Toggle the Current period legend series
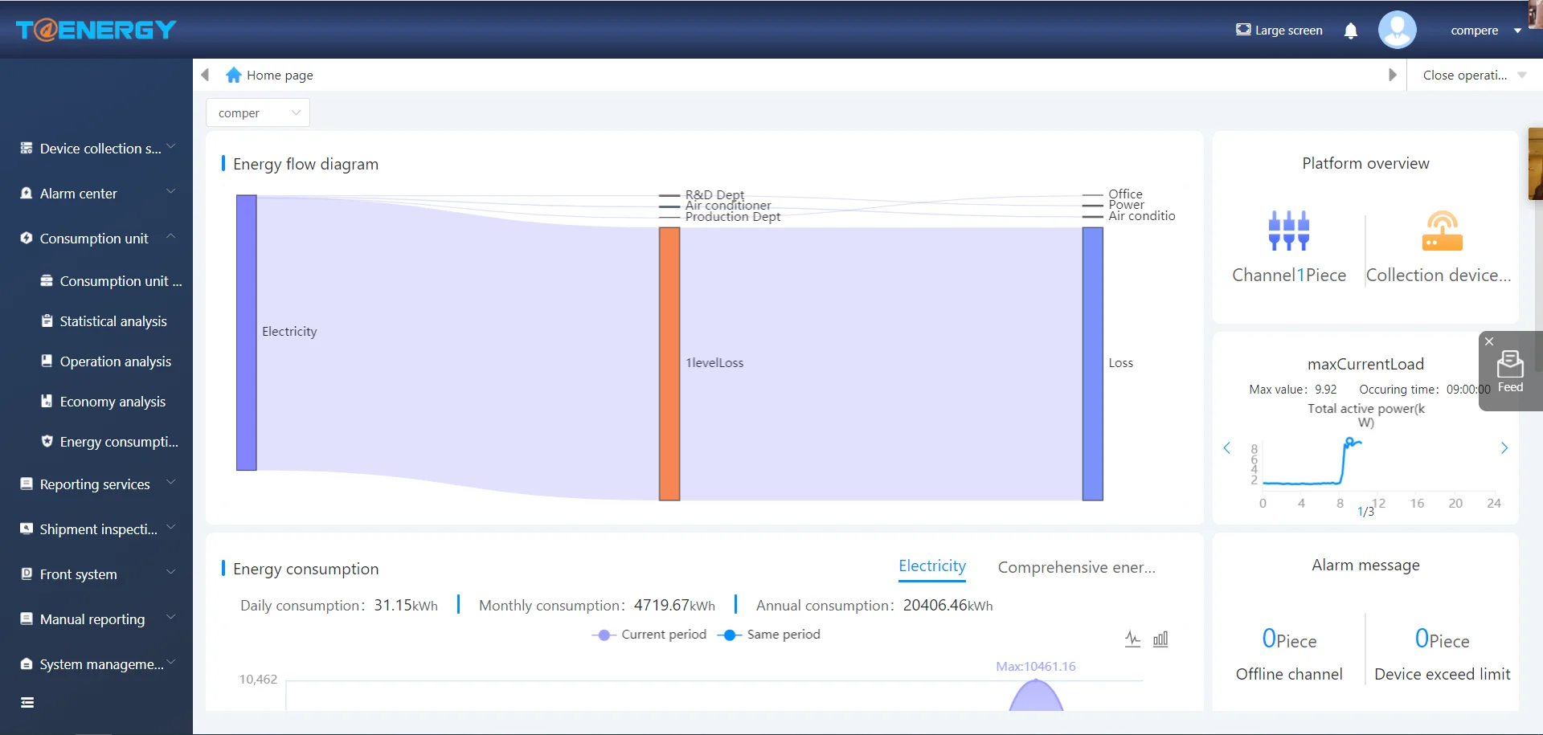Screen dimensions: 1543x735 [649, 635]
